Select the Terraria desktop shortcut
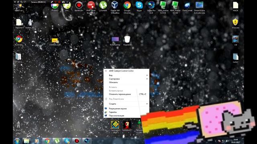The height and width of the screenshot is (144, 257). click(x=139, y=127)
